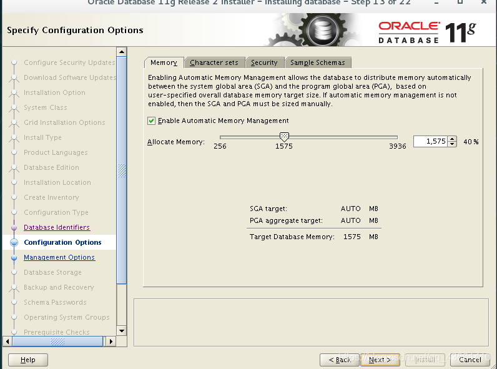Screen dimensions: 497x369
Task: Click the Configure Security Updates step text
Action: tap(69, 62)
